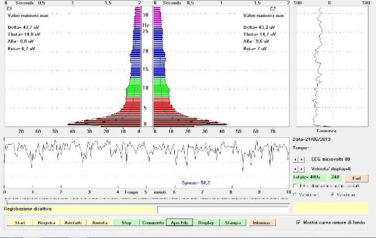Click the green Stop button

(x=126, y=223)
